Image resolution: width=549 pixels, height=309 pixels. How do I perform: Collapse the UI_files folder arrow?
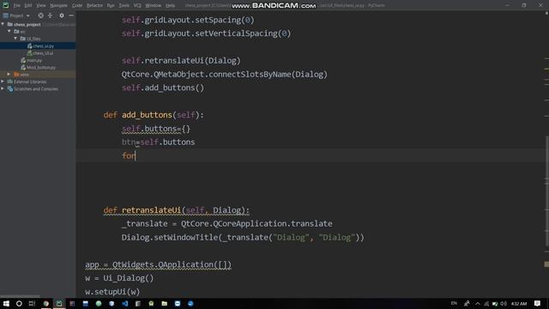coord(15,38)
